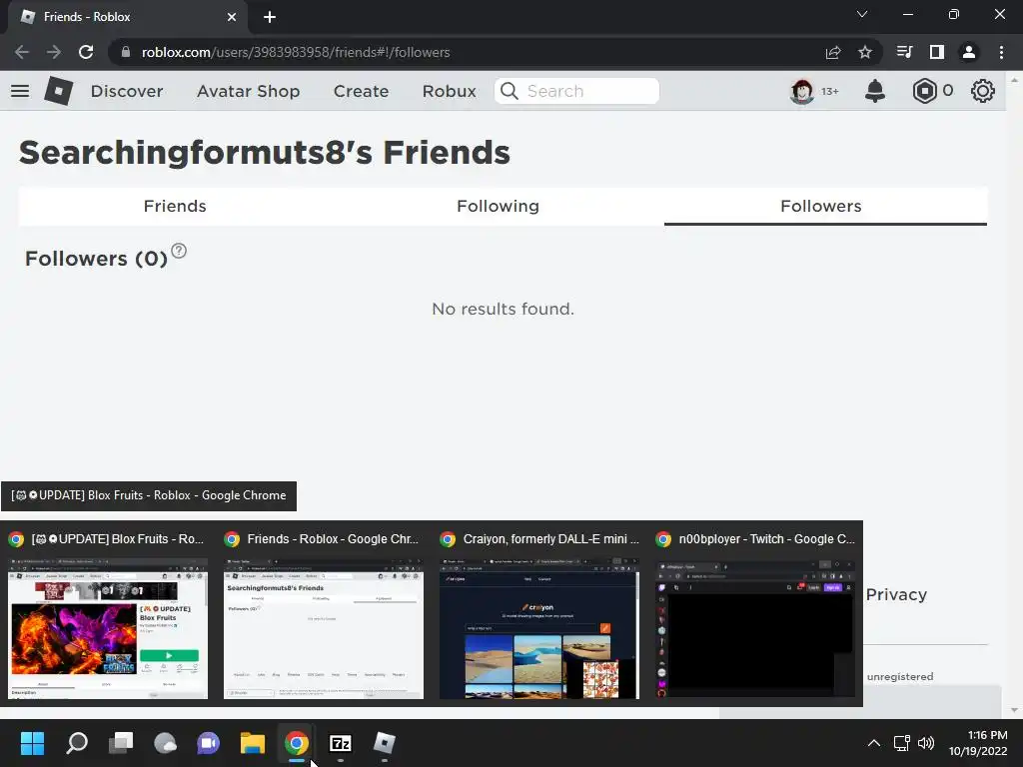The width and height of the screenshot is (1023, 767).
Task: Open Roblox Studio taskbar icon
Action: point(385,743)
